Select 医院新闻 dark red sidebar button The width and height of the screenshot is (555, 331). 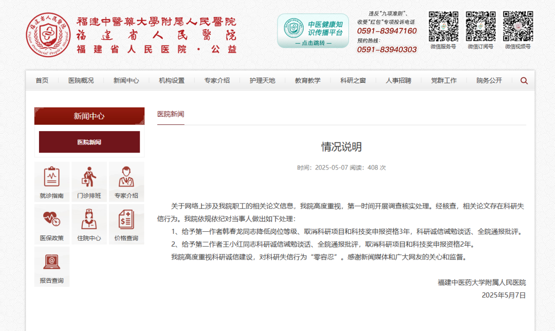tap(89, 142)
